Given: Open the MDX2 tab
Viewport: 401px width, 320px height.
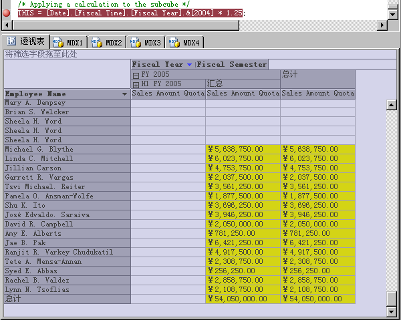Looking at the screenshot, I should 107,42.
